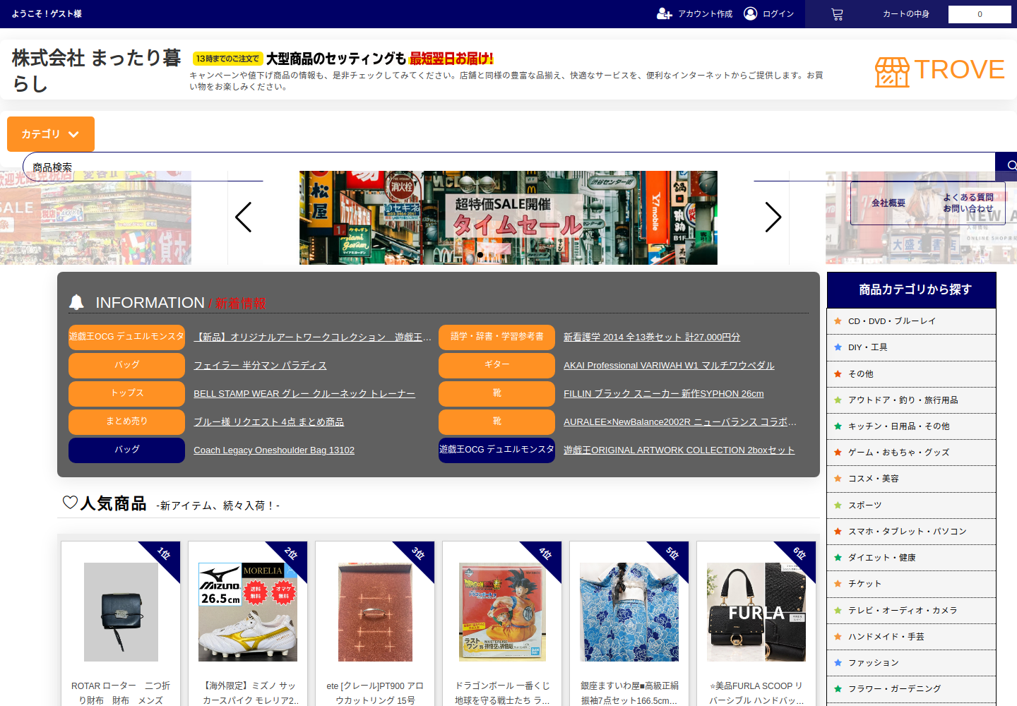The image size is (1017, 706).
Task: Open the Mizuno MORELIA shoes thumbnail
Action: [248, 612]
